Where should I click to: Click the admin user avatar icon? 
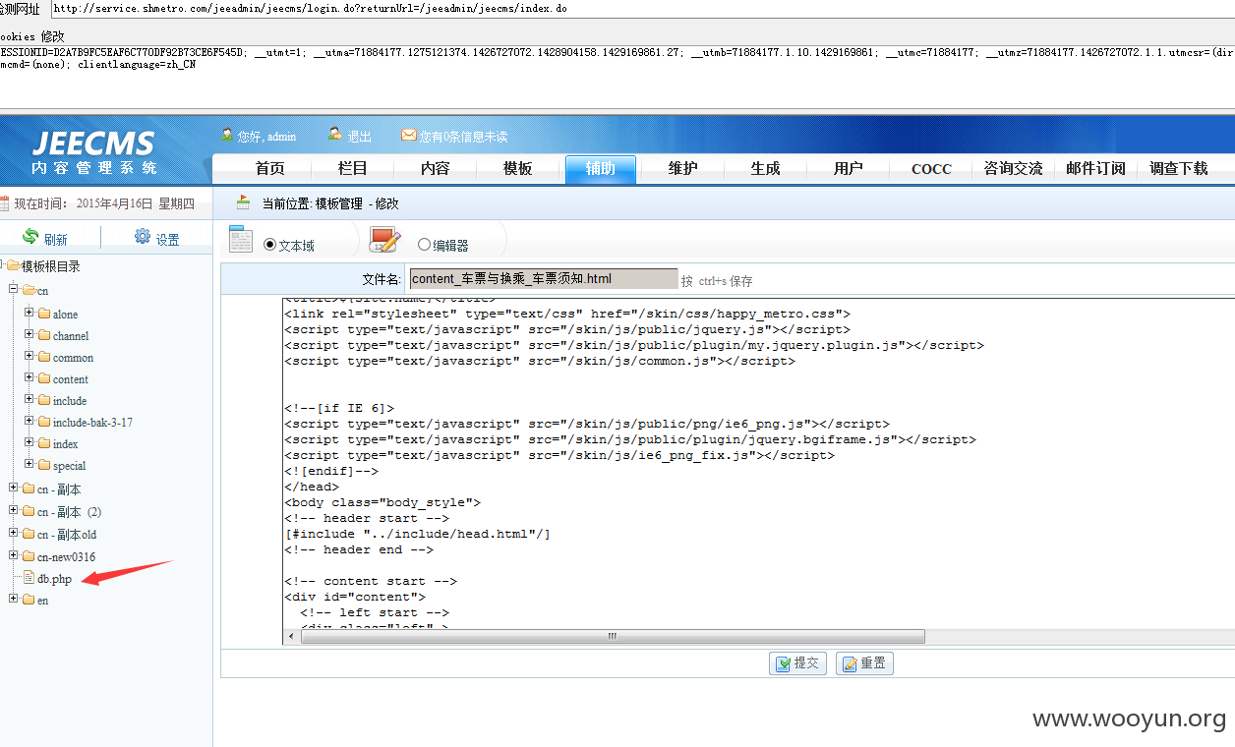[227, 135]
